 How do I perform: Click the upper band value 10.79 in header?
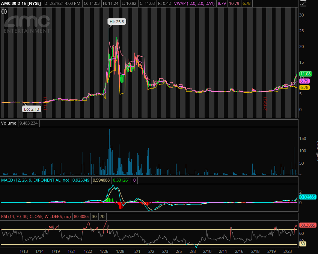(x=234, y=3)
